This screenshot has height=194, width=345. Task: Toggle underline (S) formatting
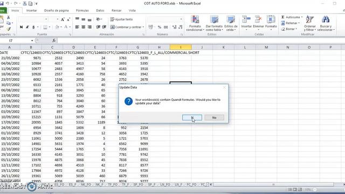click(x=33, y=27)
